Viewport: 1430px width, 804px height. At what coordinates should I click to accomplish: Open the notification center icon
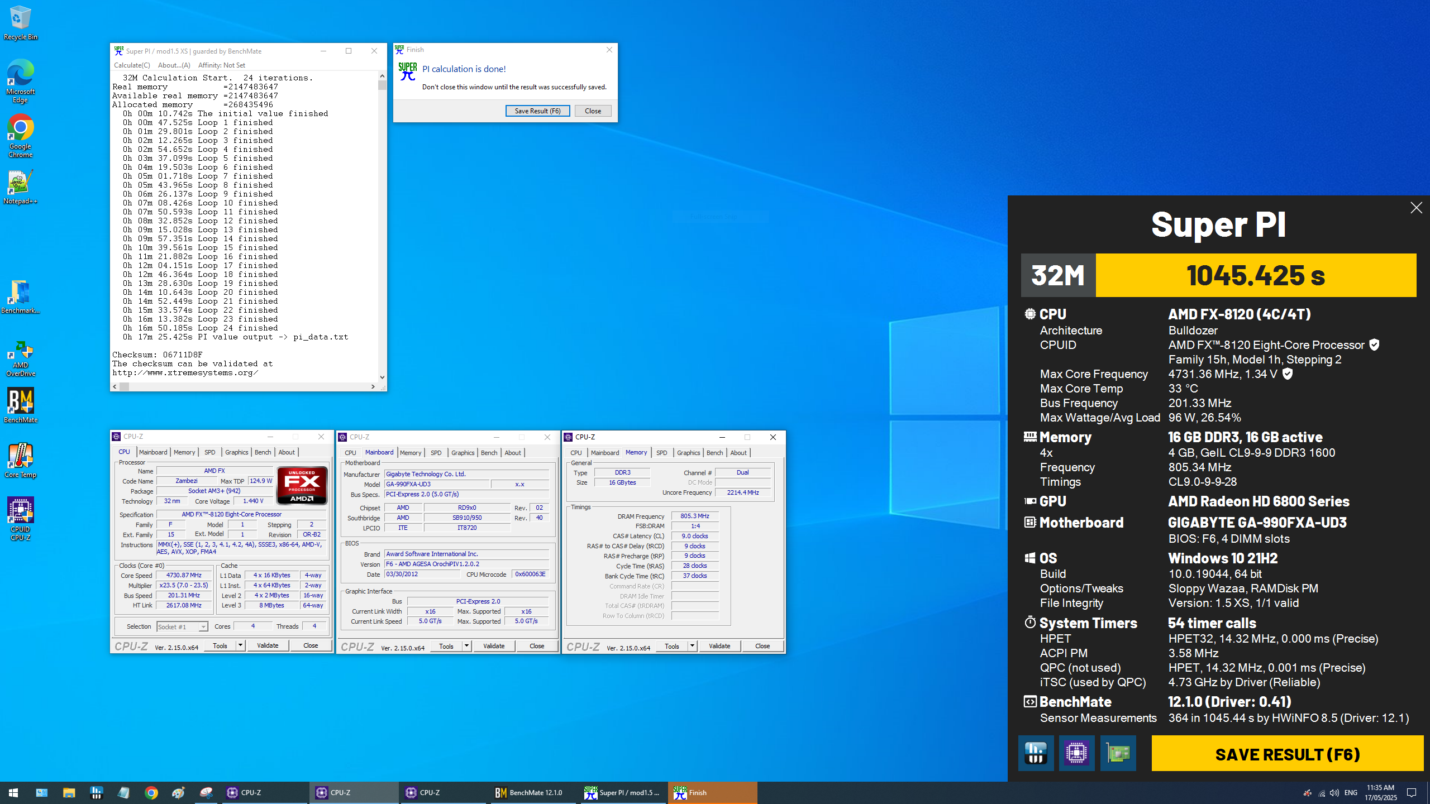[x=1412, y=793]
